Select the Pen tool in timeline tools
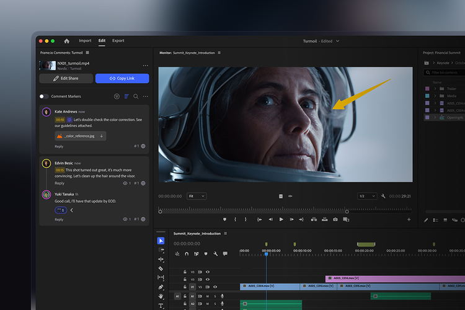The image size is (465, 310). [x=161, y=287]
